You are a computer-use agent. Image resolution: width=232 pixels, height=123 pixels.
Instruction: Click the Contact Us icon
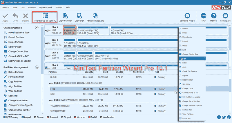pyautogui.click(x=225, y=16)
